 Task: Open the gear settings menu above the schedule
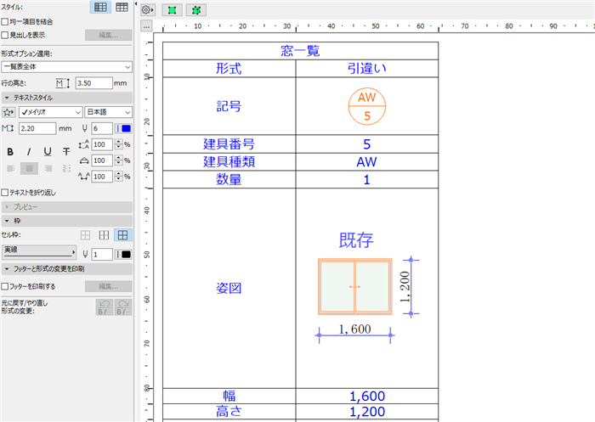pyautogui.click(x=148, y=10)
